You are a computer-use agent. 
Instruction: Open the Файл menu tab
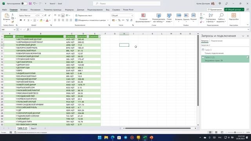point(4,10)
